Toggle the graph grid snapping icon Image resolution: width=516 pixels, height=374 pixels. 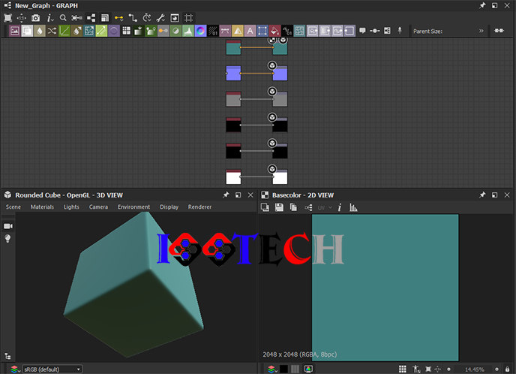pos(188,18)
